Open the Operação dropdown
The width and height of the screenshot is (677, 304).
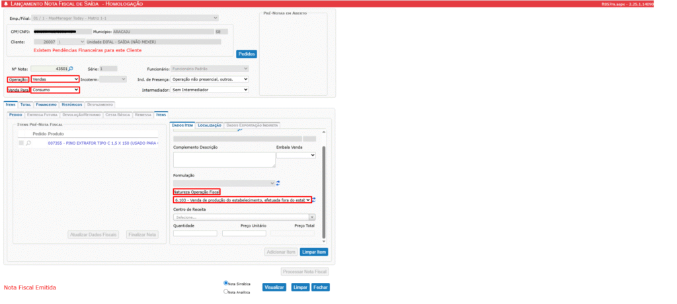click(x=55, y=79)
